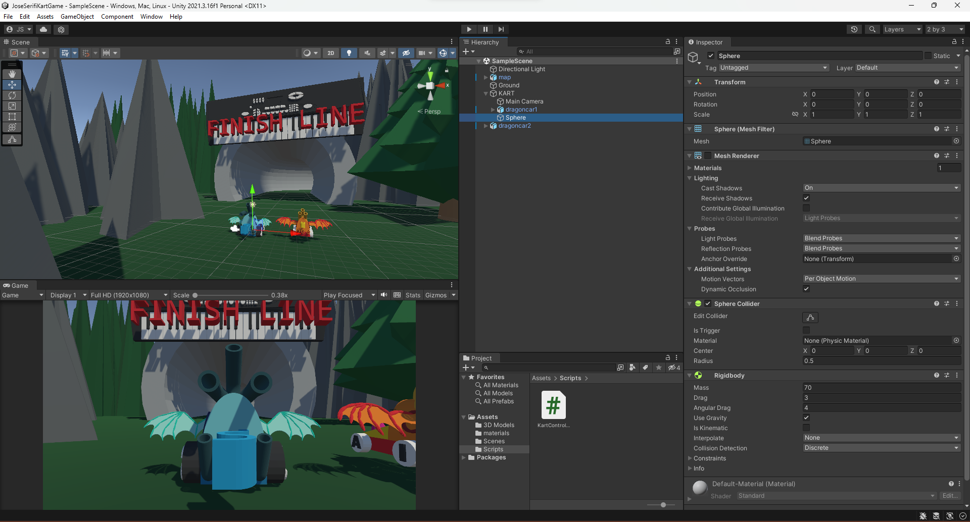The height and width of the screenshot is (522, 970).
Task: Expand the Materials foldout
Action: (690, 168)
